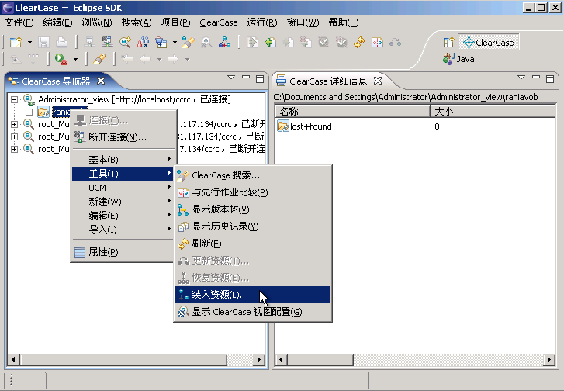Image resolution: width=564 pixels, height=391 pixels.
Task: Switch to the ClearCase perspective
Action: tap(489, 43)
